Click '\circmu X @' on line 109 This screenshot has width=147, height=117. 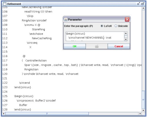tap(32, 25)
